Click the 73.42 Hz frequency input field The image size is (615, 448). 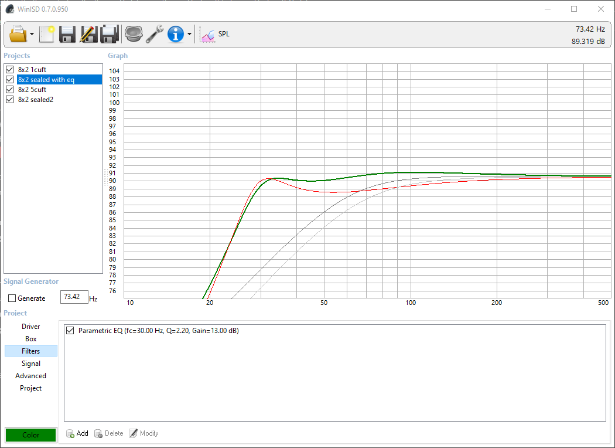tap(74, 297)
